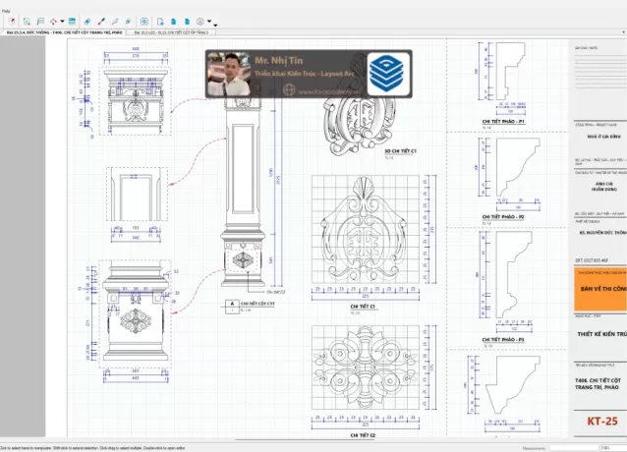Viewport: 627px width, 452px height.
Task: Select the orange 'BẢN VẼ THI CÔNG' box
Action: click(600, 289)
